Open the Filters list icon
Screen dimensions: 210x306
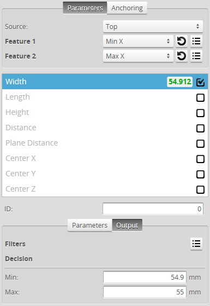196,244
